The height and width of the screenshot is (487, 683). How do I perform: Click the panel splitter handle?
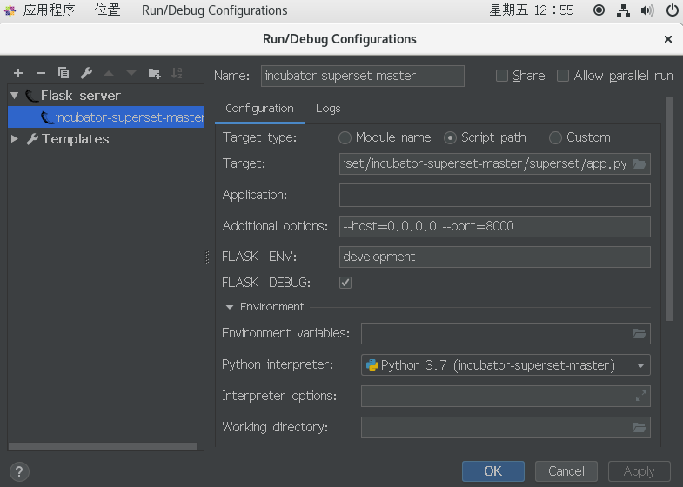tap(207, 257)
